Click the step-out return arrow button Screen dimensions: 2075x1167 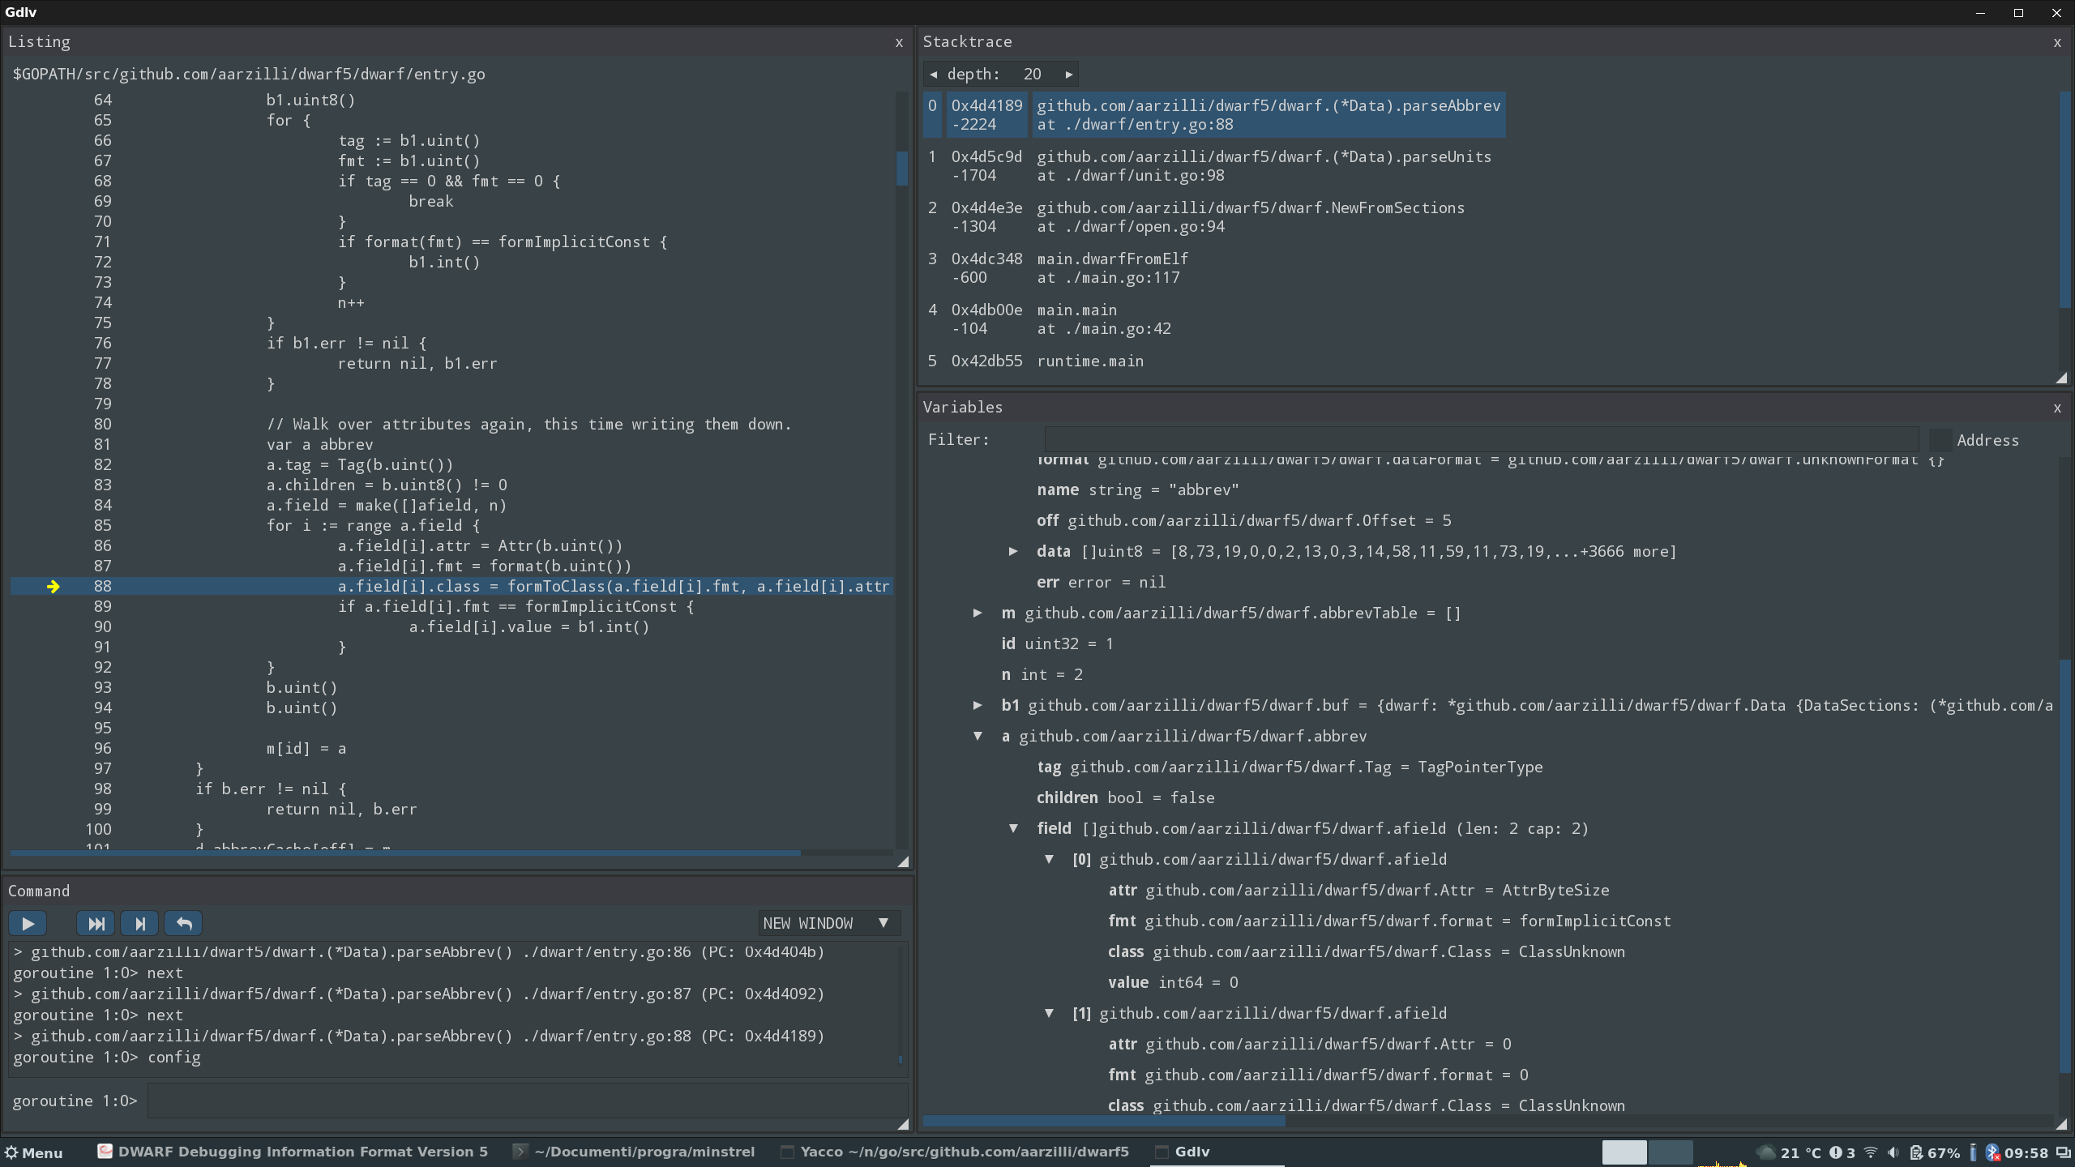(x=183, y=923)
